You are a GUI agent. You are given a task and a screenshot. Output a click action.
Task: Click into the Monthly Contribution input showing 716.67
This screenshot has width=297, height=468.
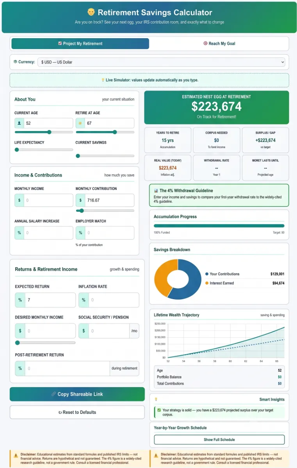[110, 200]
